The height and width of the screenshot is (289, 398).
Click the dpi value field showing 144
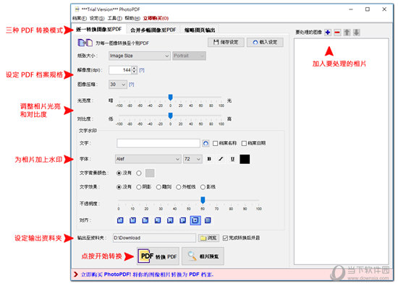[120, 70]
